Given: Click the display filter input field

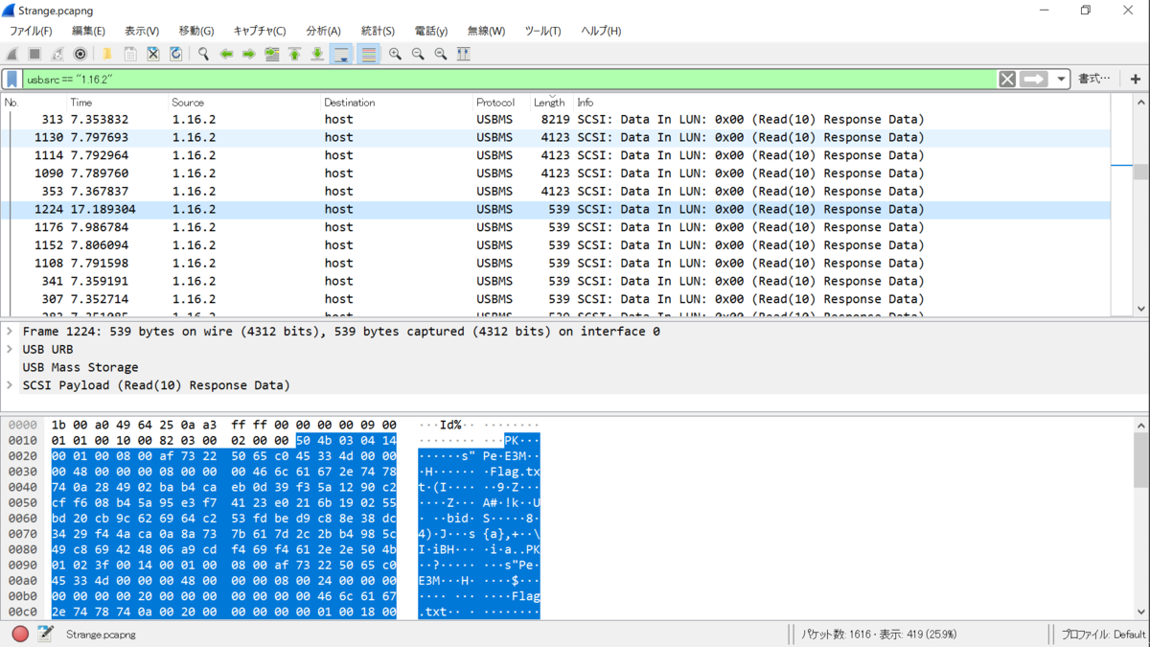Looking at the screenshot, I should point(508,80).
